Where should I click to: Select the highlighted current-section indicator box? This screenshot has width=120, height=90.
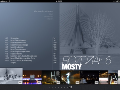click(70, 87)
